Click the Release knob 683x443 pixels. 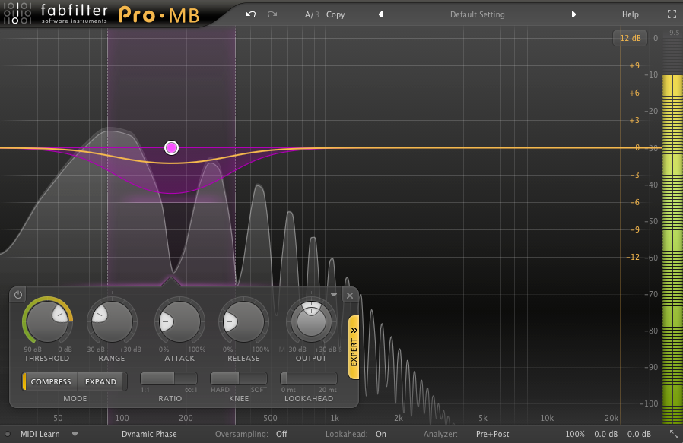coord(243,322)
